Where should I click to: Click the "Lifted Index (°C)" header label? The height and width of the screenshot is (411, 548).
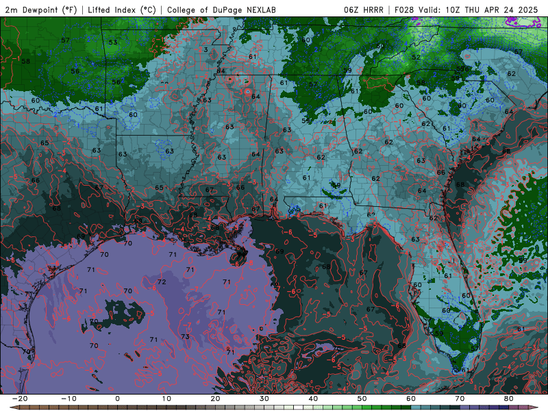point(122,10)
